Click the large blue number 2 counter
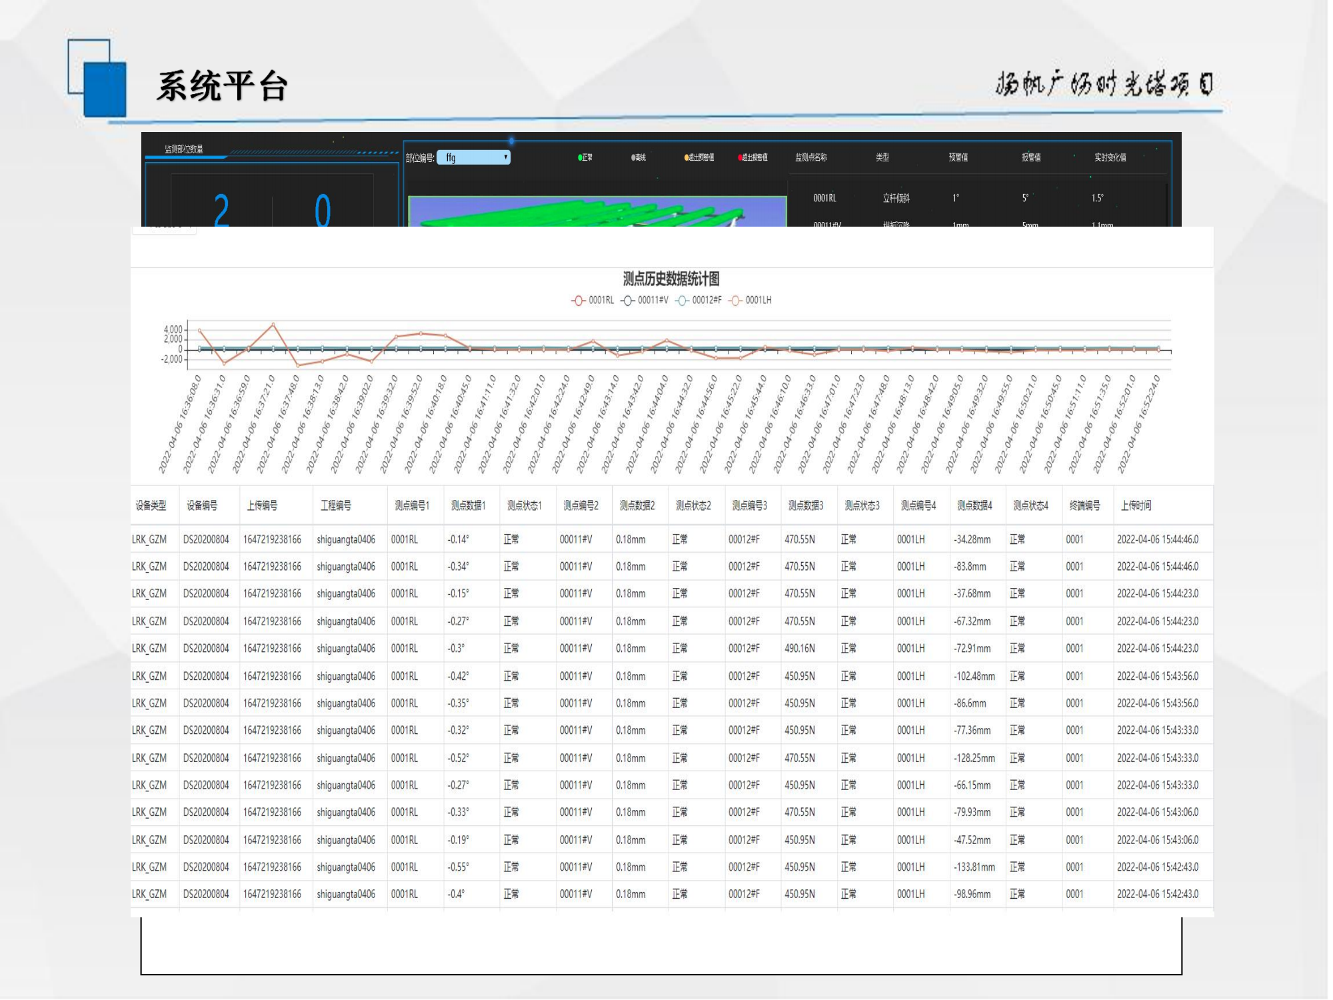Screen dimensions: 1333x1000 221,211
